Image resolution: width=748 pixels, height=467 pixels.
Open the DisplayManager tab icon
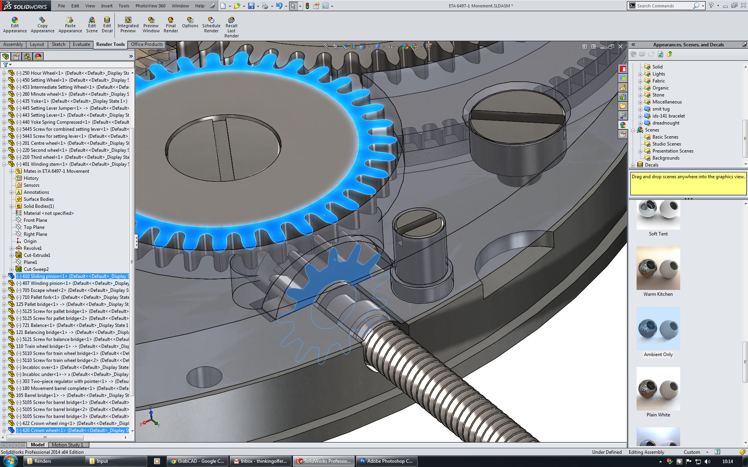pos(38,56)
